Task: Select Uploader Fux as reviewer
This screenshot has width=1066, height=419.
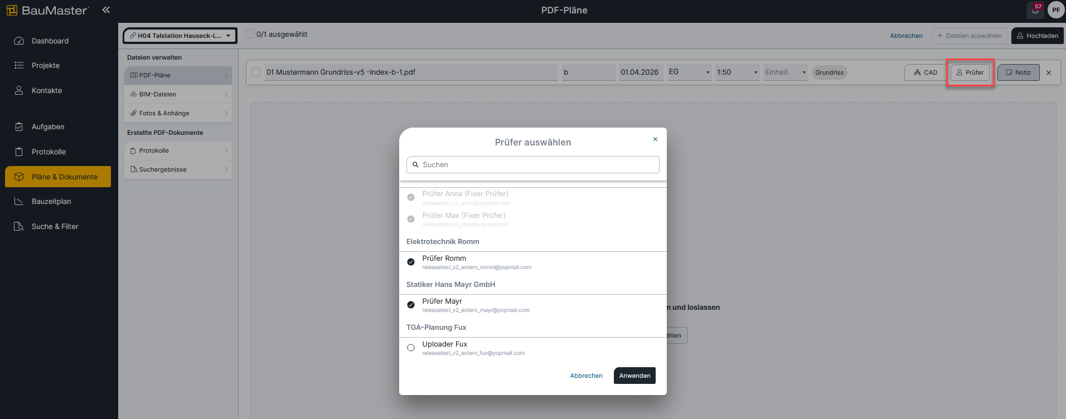Action: [411, 348]
